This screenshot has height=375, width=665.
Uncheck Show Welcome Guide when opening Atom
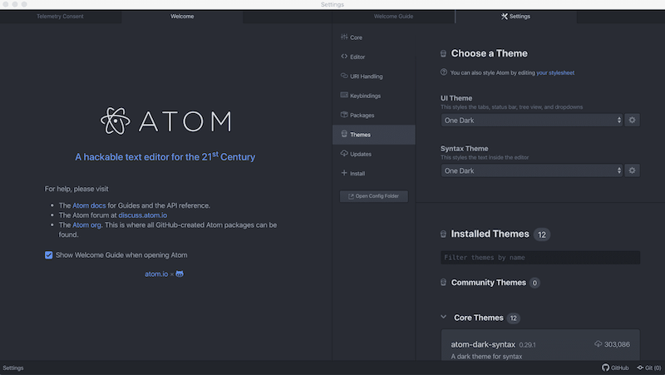49,255
